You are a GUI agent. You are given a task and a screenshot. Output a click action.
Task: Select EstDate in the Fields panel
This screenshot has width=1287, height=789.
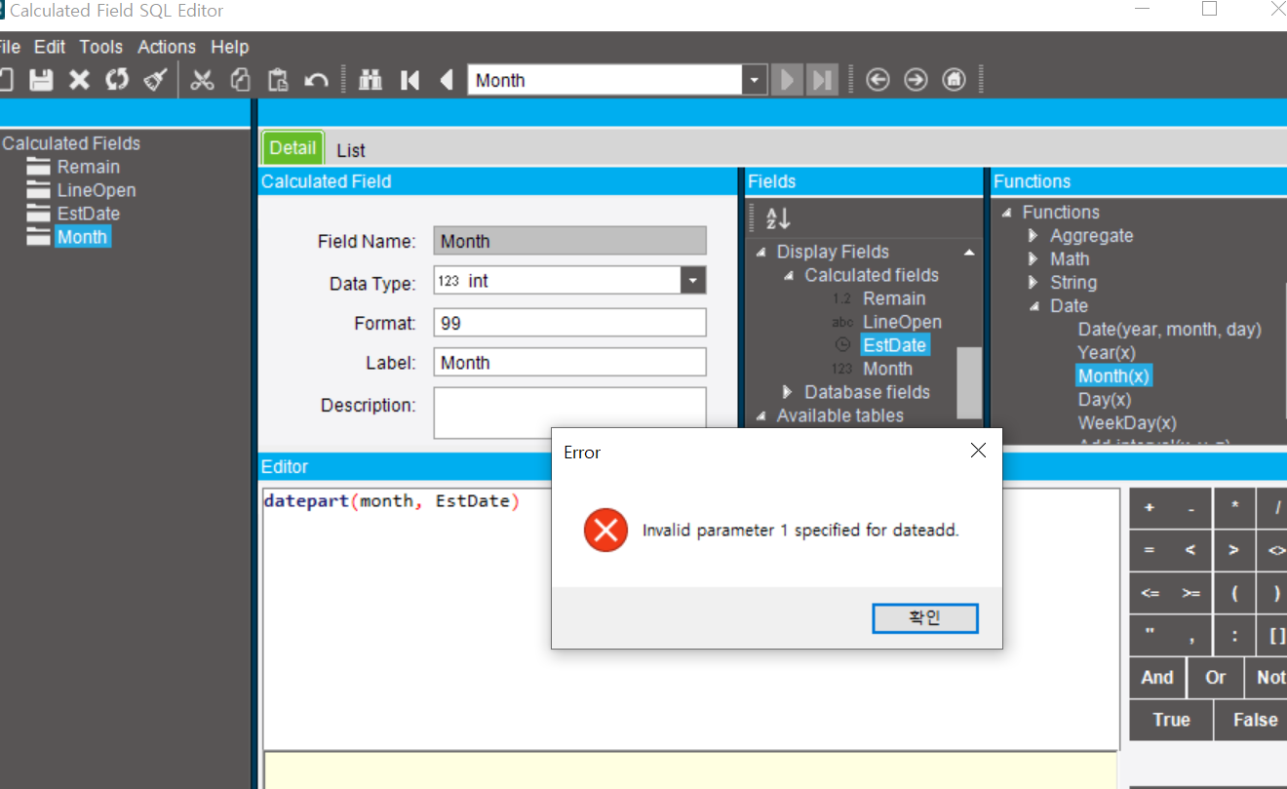894,345
